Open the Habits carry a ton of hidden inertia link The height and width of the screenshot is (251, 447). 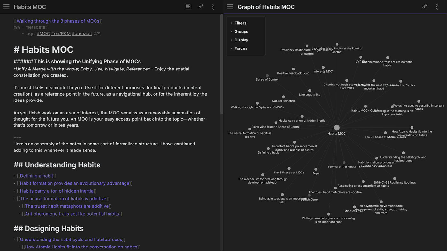[x=57, y=191]
